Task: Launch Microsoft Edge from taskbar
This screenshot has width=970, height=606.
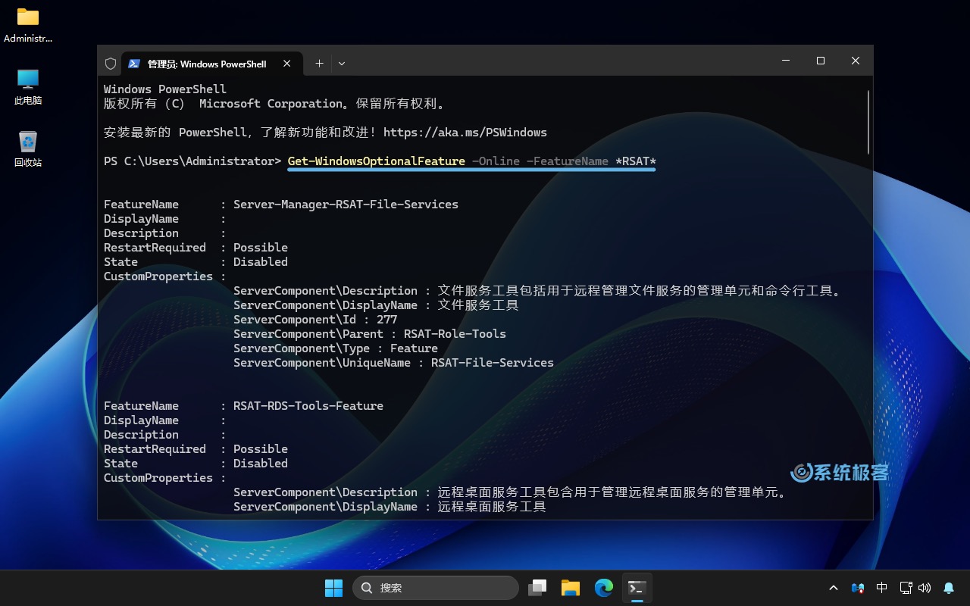Action: pyautogui.click(x=604, y=588)
